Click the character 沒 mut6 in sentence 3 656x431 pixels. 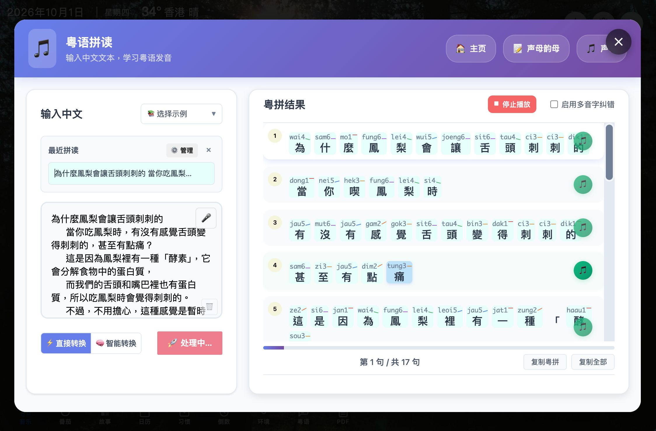(x=325, y=230)
